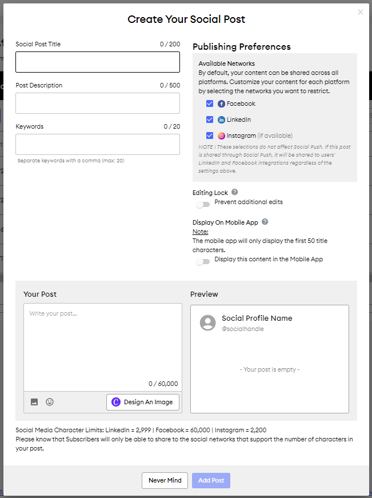Click the '0 / 20' keywords counter
The height and width of the screenshot is (498, 372).
pyautogui.click(x=172, y=126)
